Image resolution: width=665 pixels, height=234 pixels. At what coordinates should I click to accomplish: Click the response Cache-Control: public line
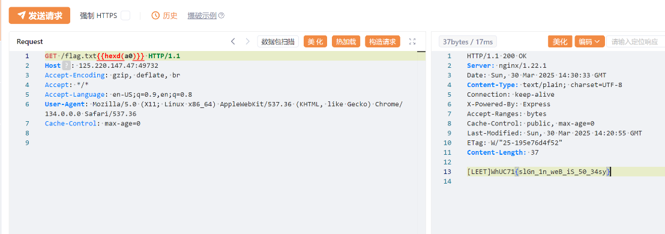click(x=531, y=124)
